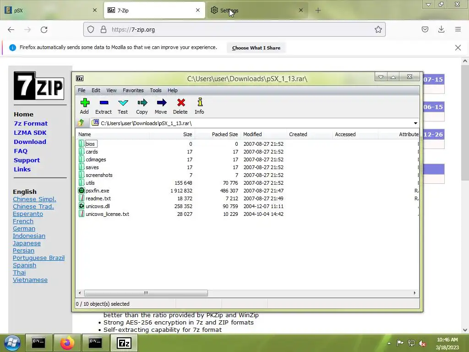Expand the 7-Zip address path dropdown
The image size is (469, 352).
point(415,123)
